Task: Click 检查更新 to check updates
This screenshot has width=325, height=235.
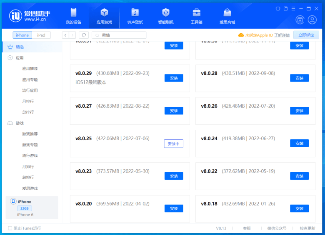Action: coord(307,228)
